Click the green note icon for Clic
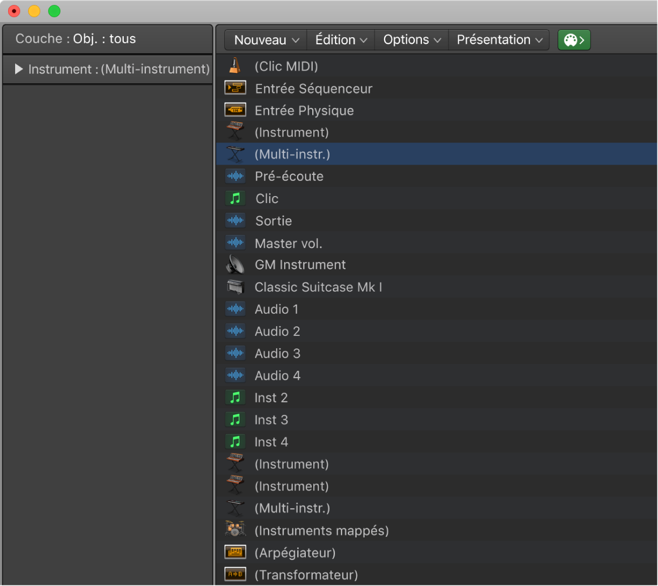Viewport: 658px width, 586px height. click(235, 198)
